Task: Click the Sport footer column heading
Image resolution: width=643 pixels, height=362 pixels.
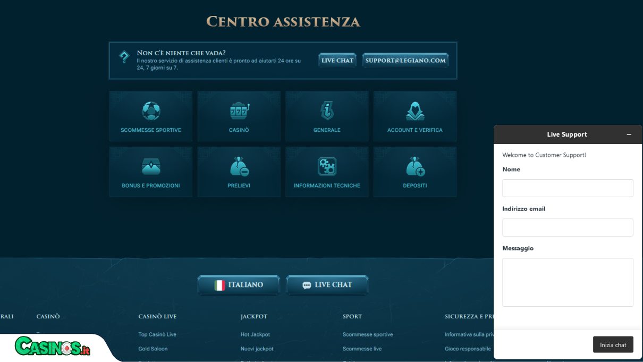Action: 352,316
